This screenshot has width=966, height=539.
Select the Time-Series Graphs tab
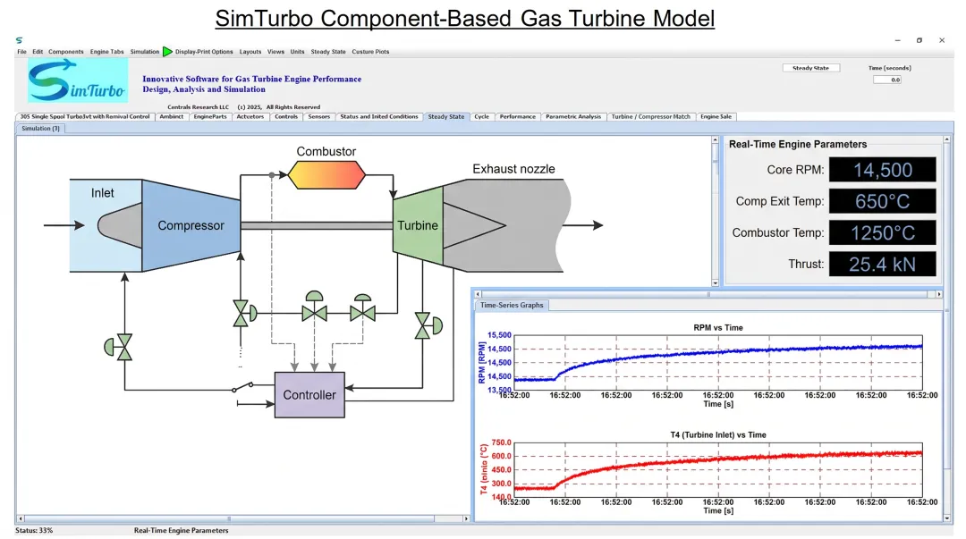coord(512,305)
